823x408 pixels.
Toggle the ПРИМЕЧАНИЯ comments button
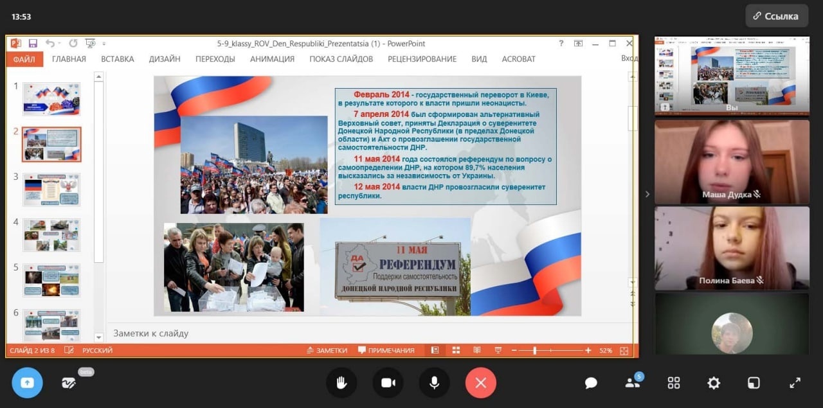click(386, 350)
